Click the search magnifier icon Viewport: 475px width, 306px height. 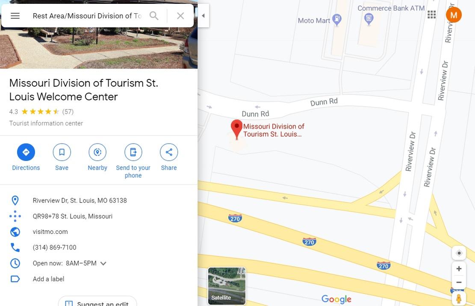pos(154,16)
